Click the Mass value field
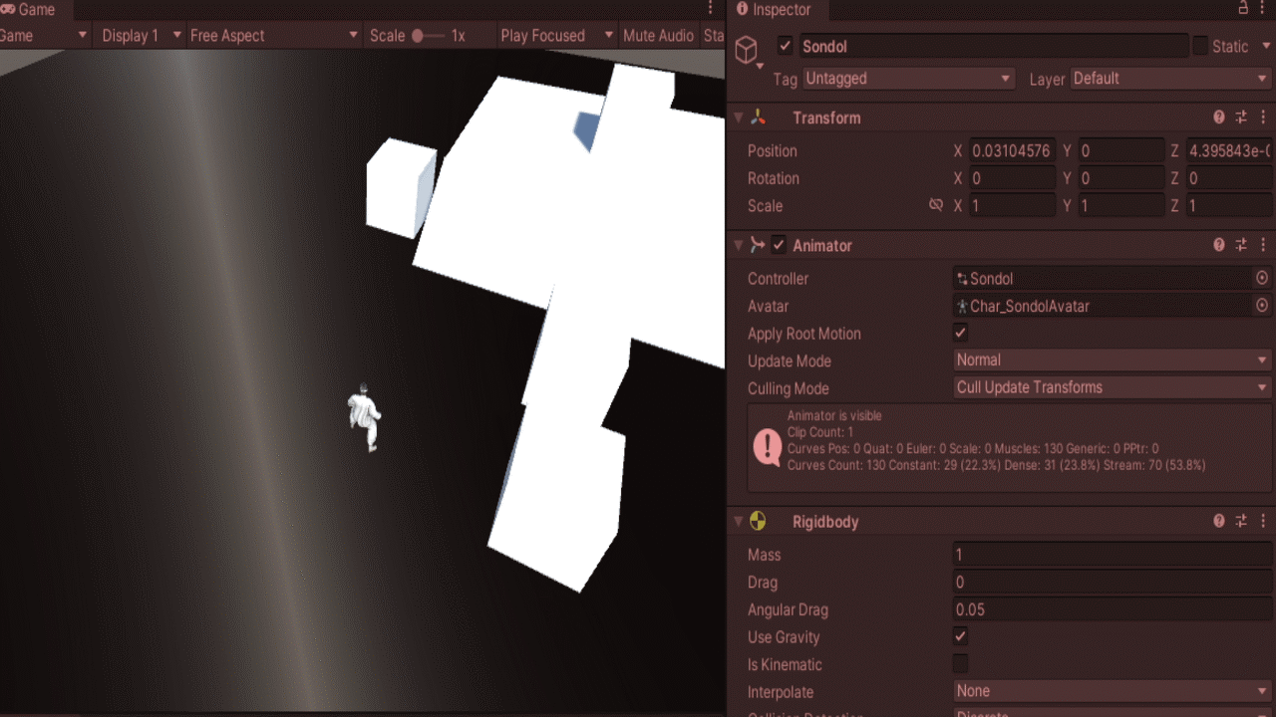1276x717 pixels. pyautogui.click(x=1113, y=555)
